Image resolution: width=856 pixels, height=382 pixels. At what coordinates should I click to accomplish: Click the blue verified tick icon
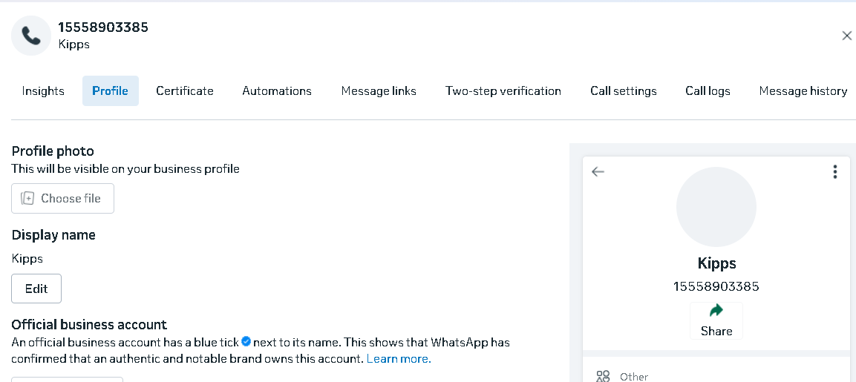point(246,342)
